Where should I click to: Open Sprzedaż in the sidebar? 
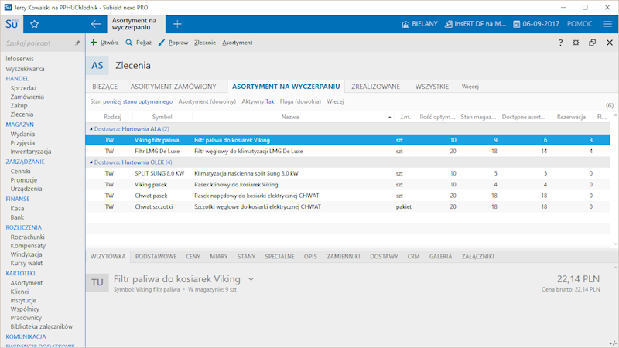[24, 88]
